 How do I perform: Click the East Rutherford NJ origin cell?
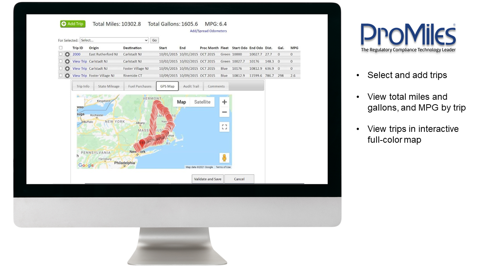[103, 55]
